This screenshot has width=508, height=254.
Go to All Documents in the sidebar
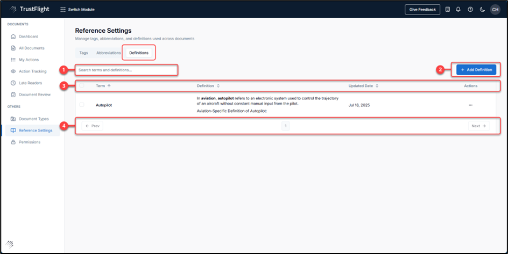tap(32, 48)
